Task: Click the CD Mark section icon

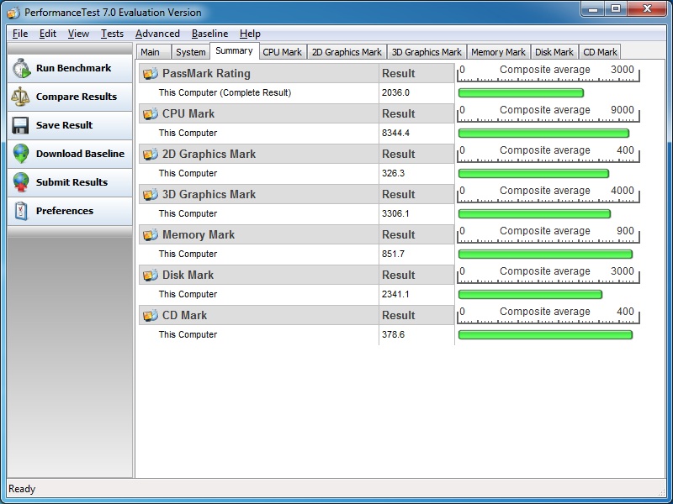Action: tap(151, 316)
